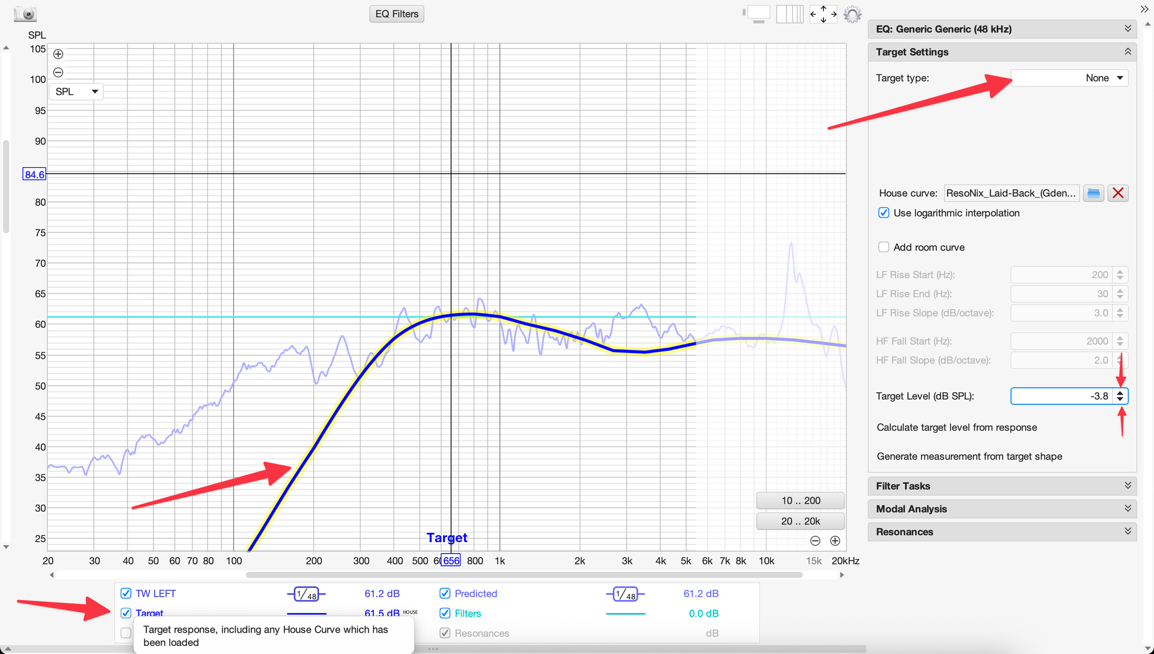This screenshot has height=654, width=1154.
Task: Remove house curve with red X
Action: coord(1118,193)
